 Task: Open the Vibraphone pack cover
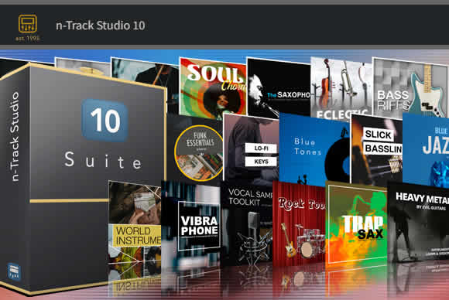[x=191, y=224]
